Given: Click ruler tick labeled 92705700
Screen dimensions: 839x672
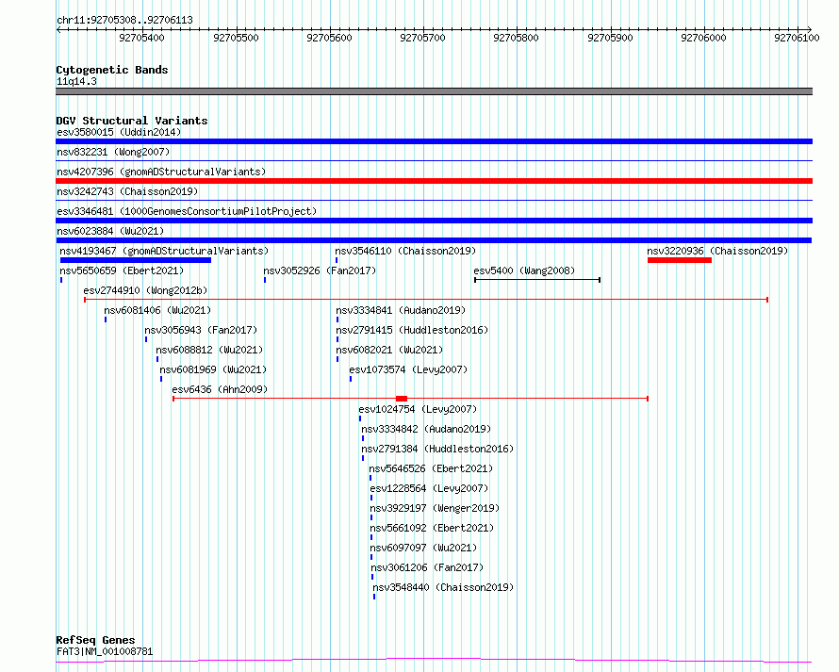Looking at the screenshot, I should (422, 38).
